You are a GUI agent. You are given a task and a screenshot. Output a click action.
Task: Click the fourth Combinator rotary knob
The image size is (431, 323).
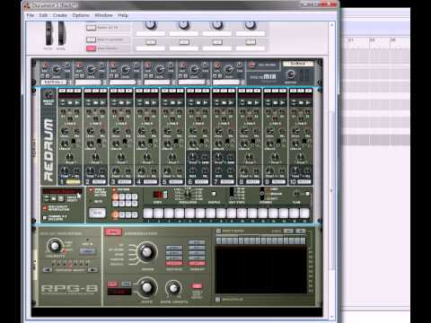coord(250,25)
